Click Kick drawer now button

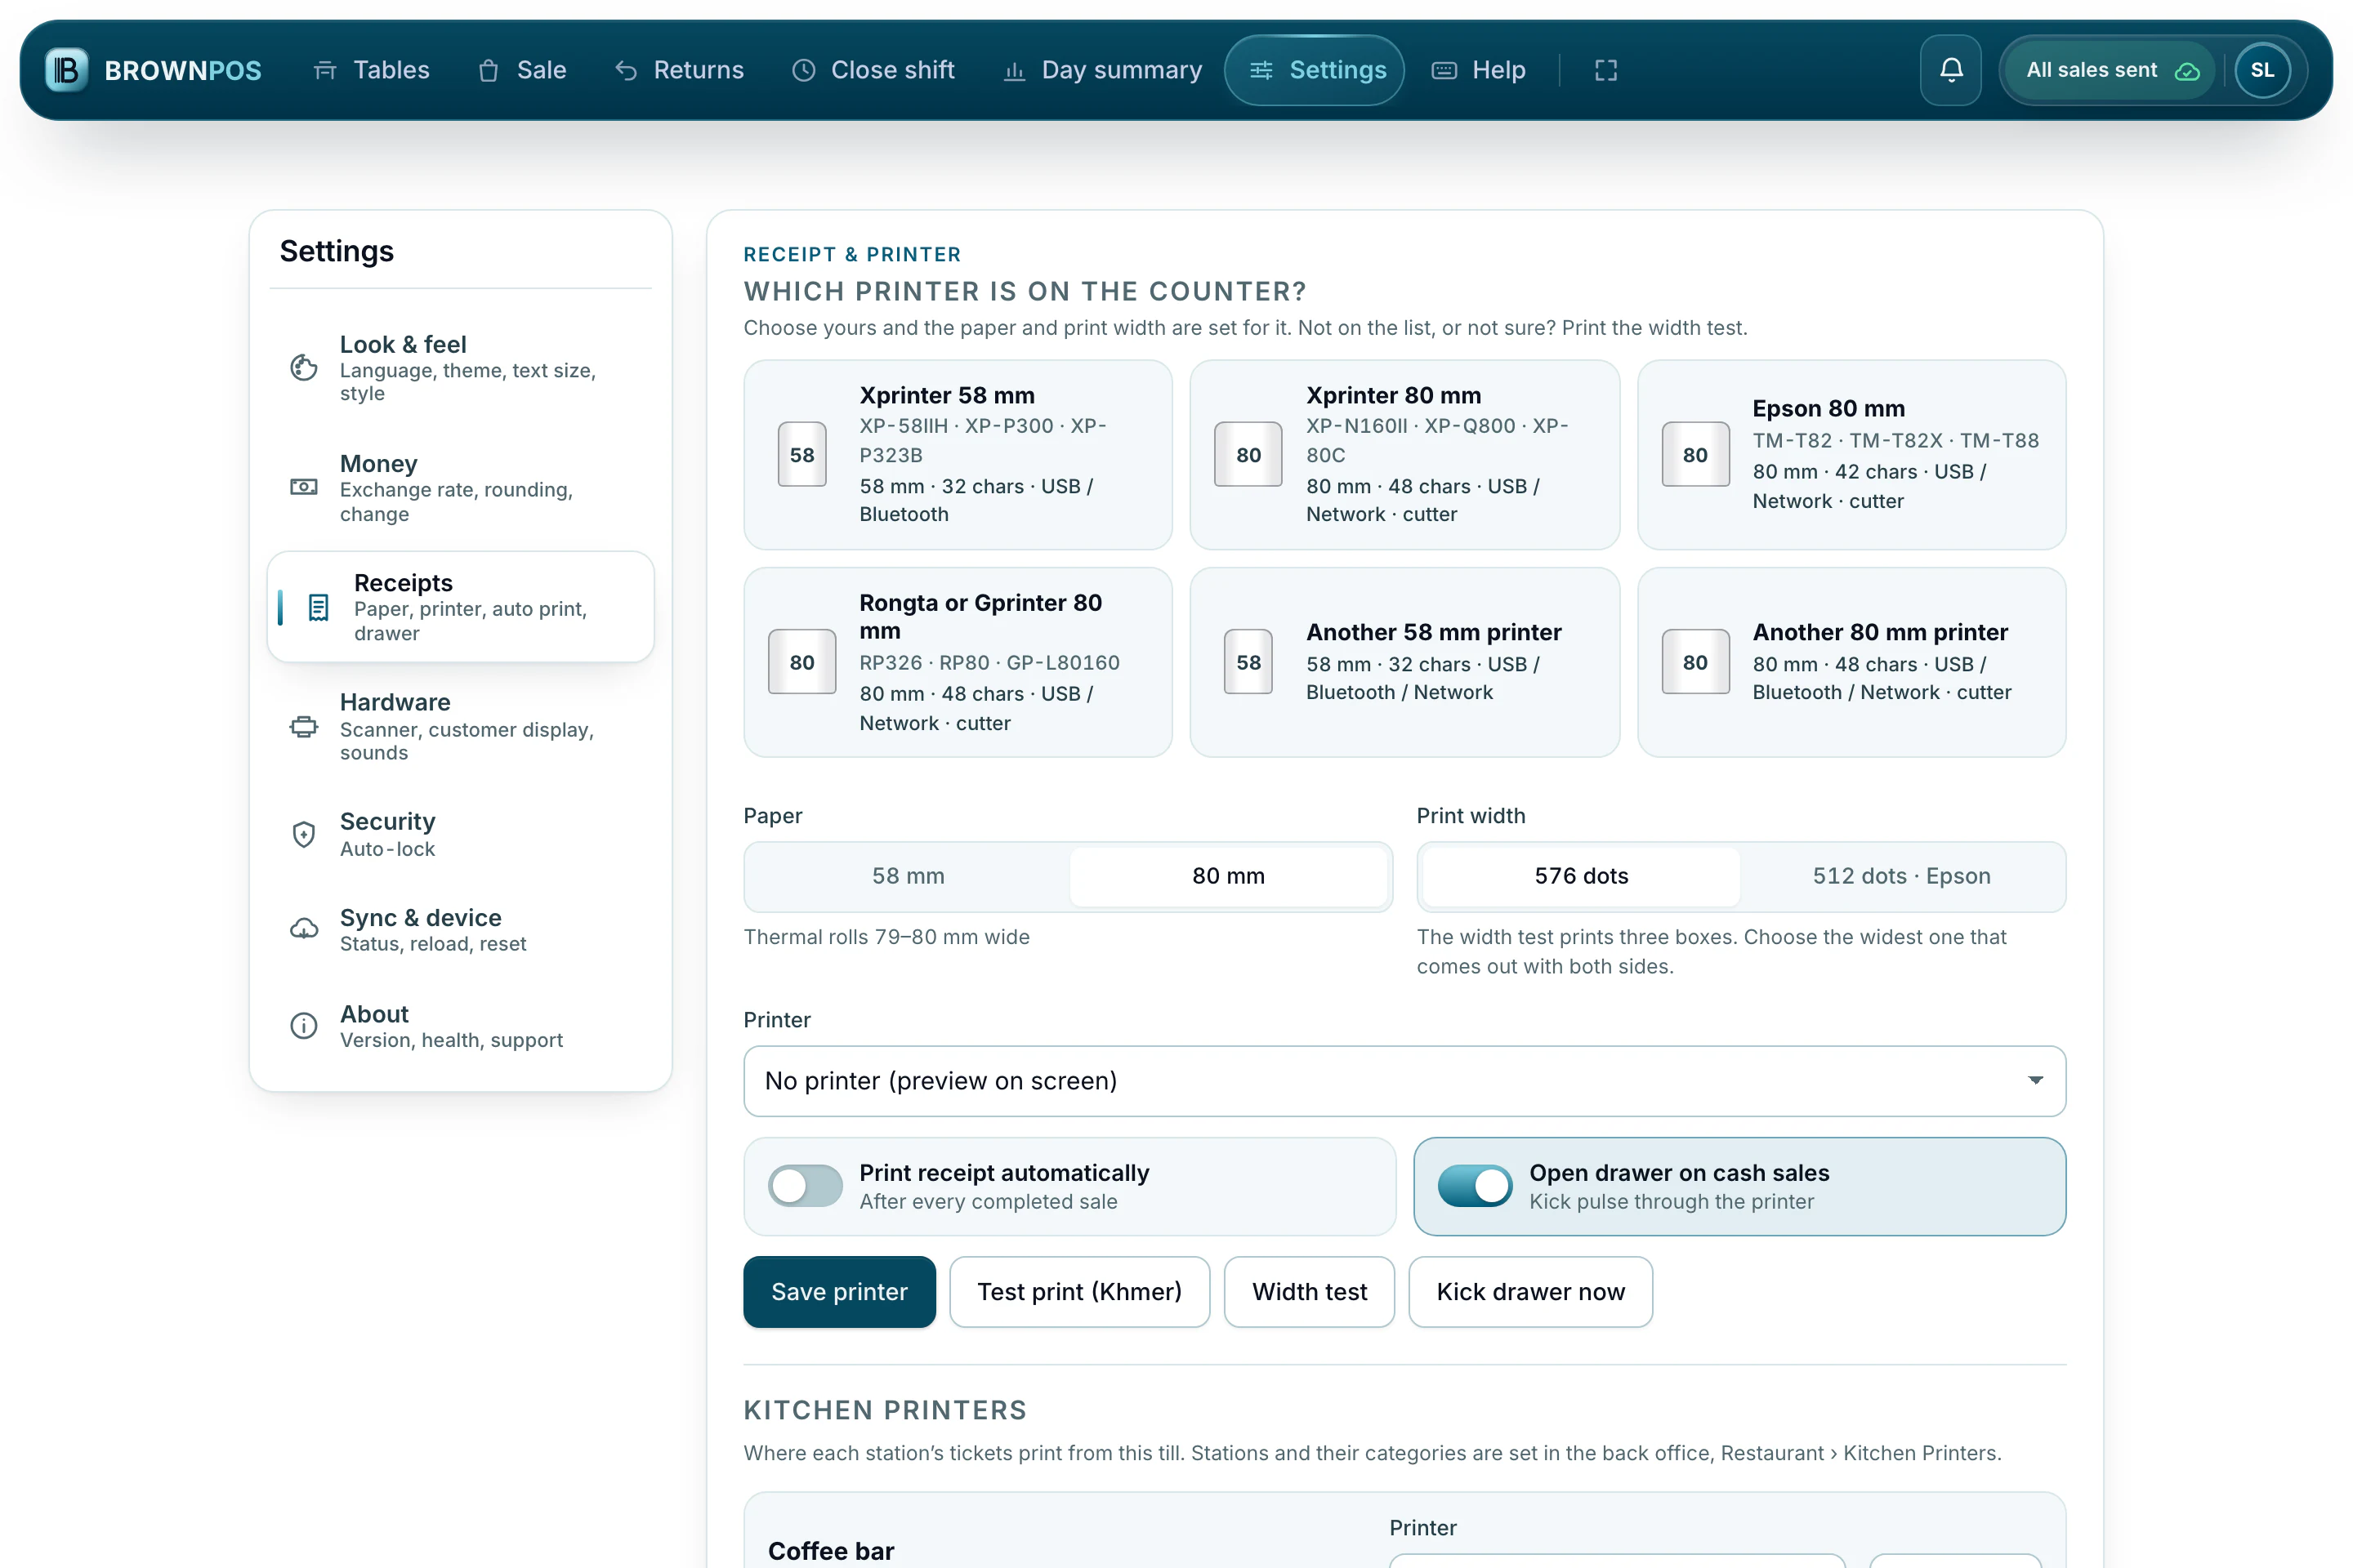1530,1292
